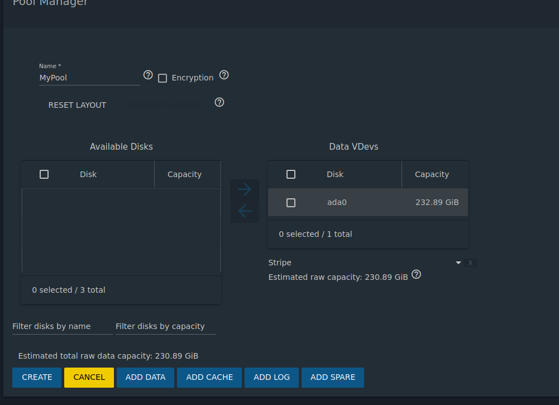Image resolution: width=559 pixels, height=405 pixels.
Task: Focus the Filter disks by name field
Action: click(x=62, y=326)
